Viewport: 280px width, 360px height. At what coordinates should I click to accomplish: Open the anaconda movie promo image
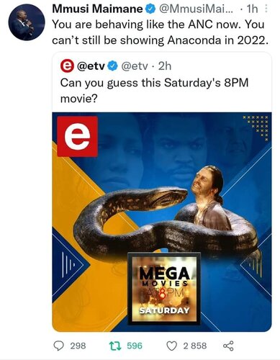[x=162, y=222]
